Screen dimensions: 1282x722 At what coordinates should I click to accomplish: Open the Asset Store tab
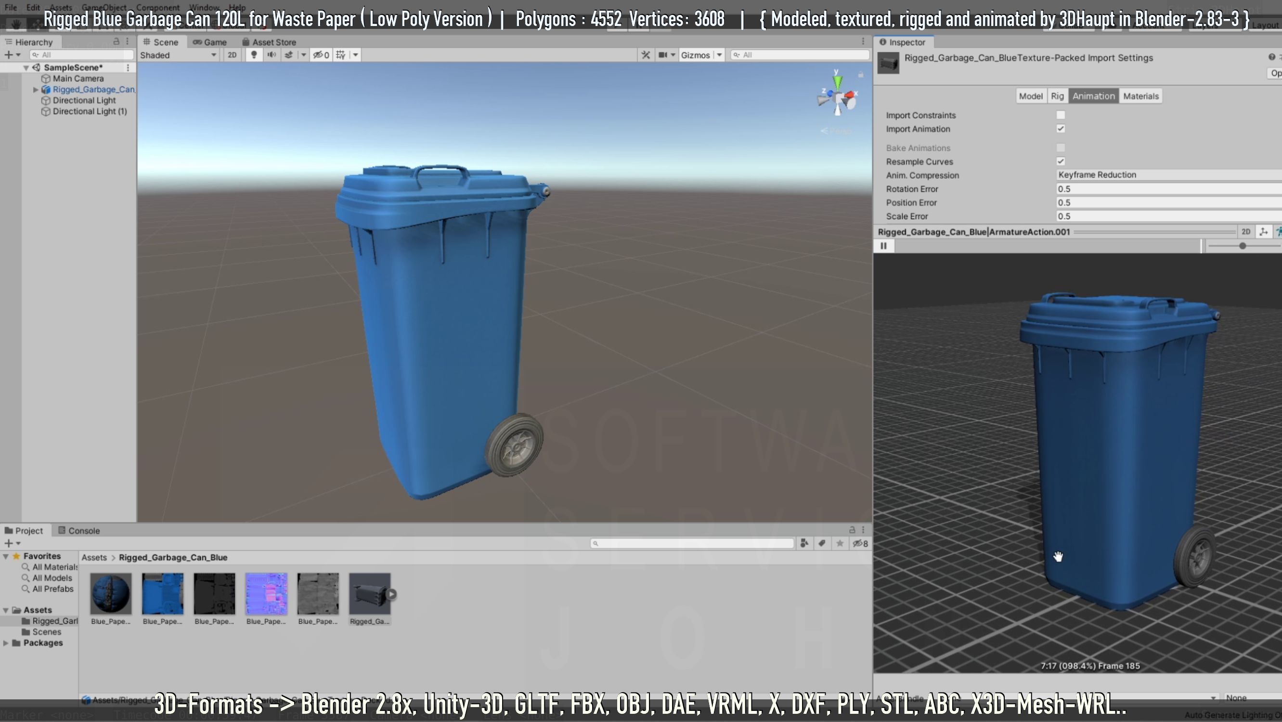click(x=269, y=42)
